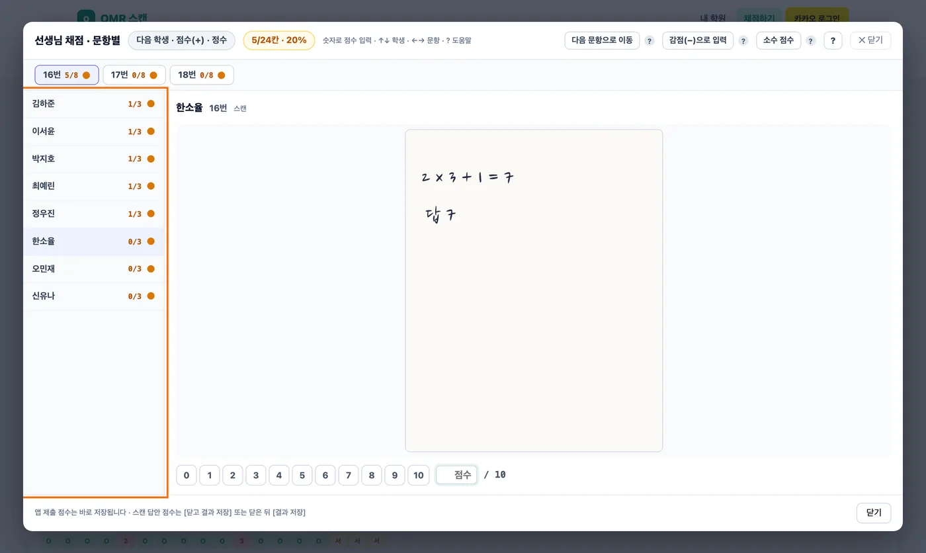The image size is (926, 553).
Task: Give a score of 6
Action: [x=325, y=475]
